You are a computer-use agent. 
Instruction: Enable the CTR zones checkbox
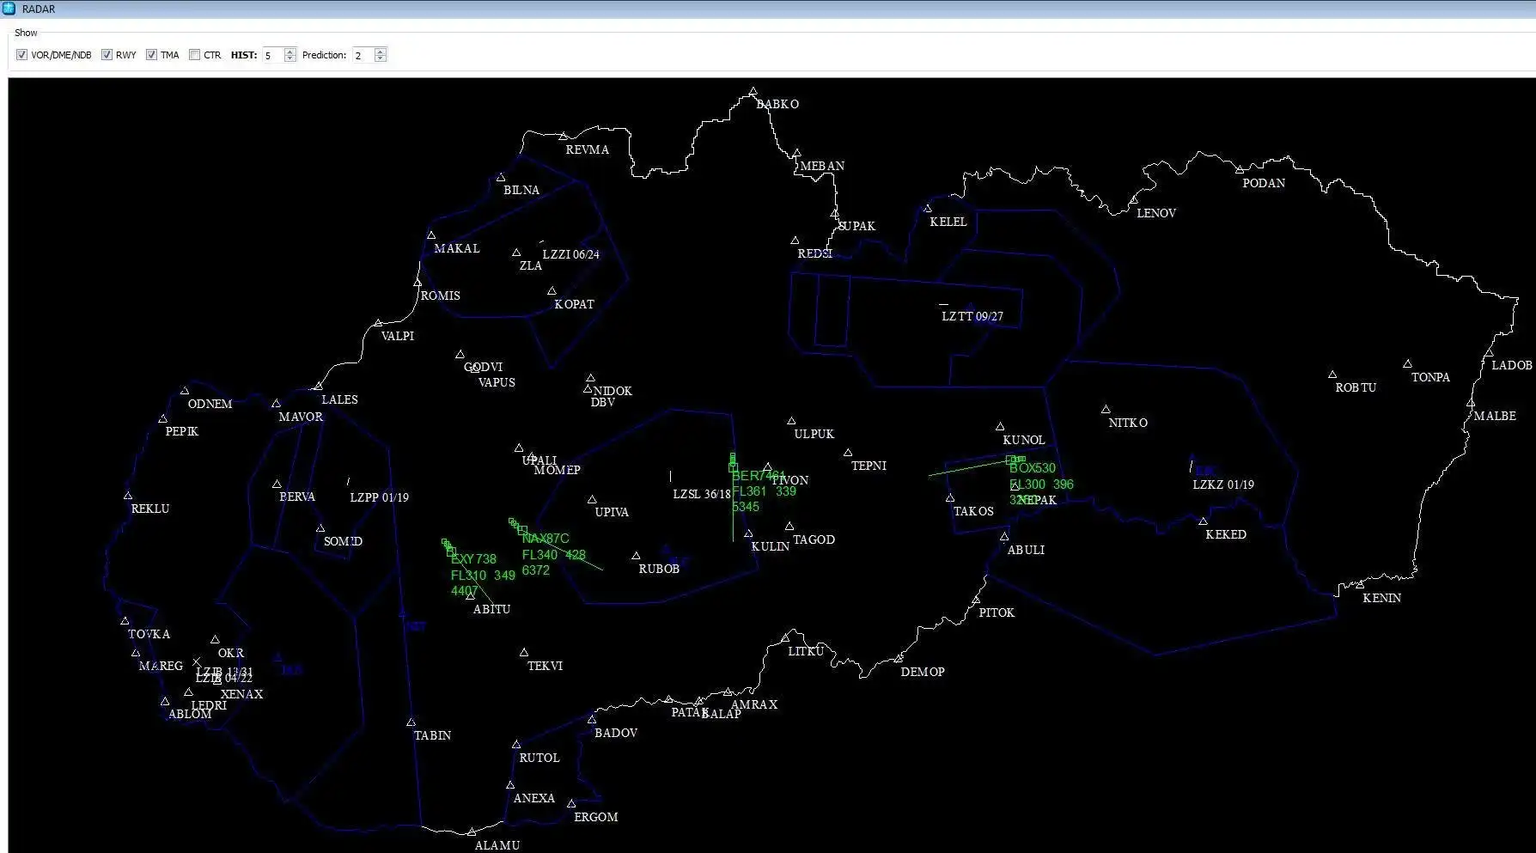pos(194,55)
